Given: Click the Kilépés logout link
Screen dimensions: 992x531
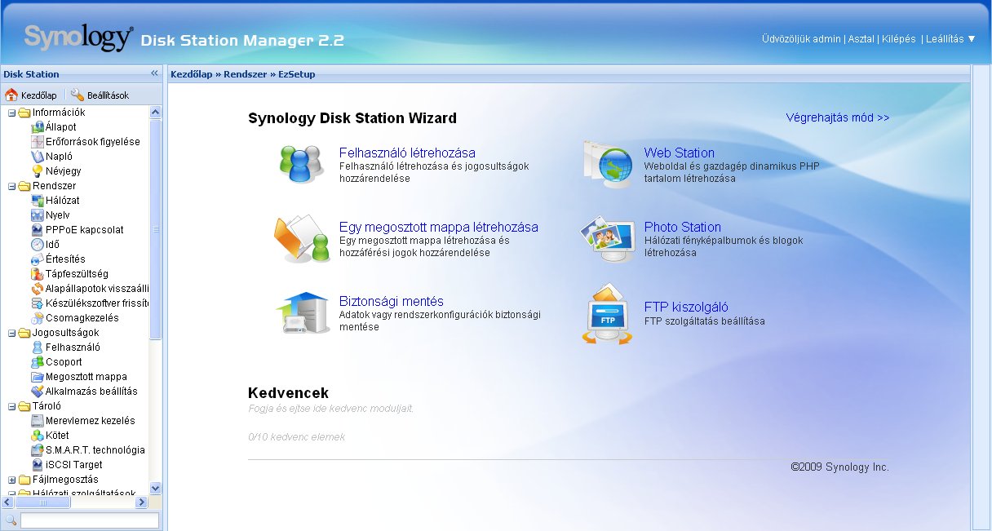Looking at the screenshot, I should point(898,39).
